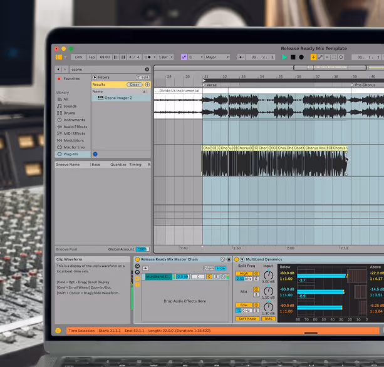Open dropdown arrow next to browser toggle

pos(65,57)
